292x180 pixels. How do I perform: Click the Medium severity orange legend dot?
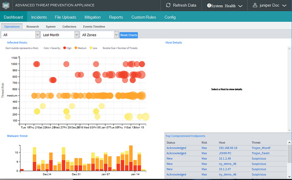click(x=76, y=48)
